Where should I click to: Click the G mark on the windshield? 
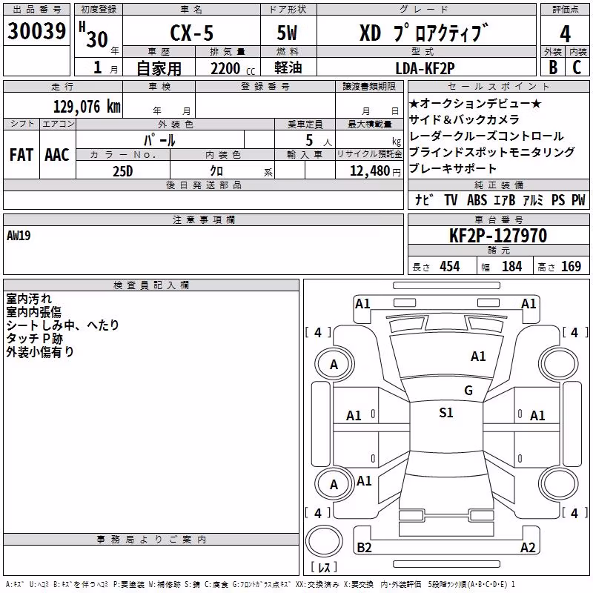tap(468, 391)
